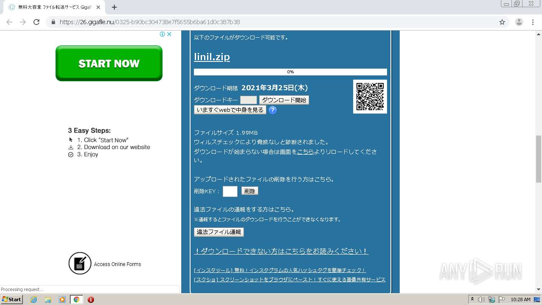This screenshot has height=305, width=542.
Task: Select the GigaFile tab title
Action: (x=55, y=7)
